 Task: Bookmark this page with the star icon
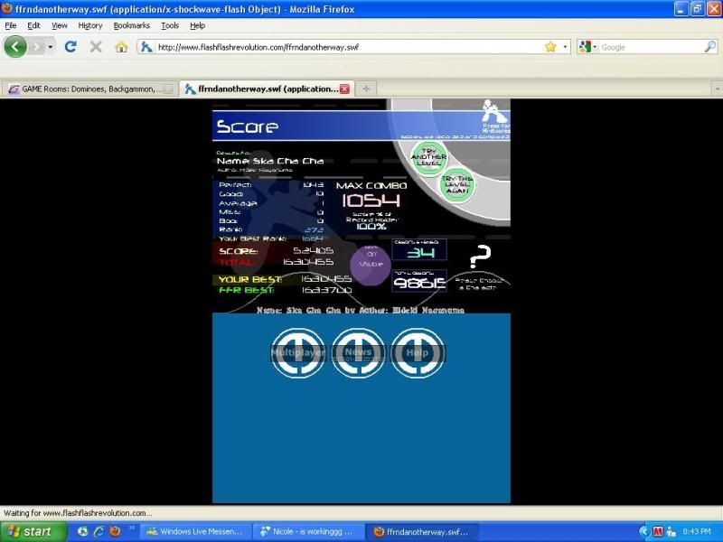[549, 47]
